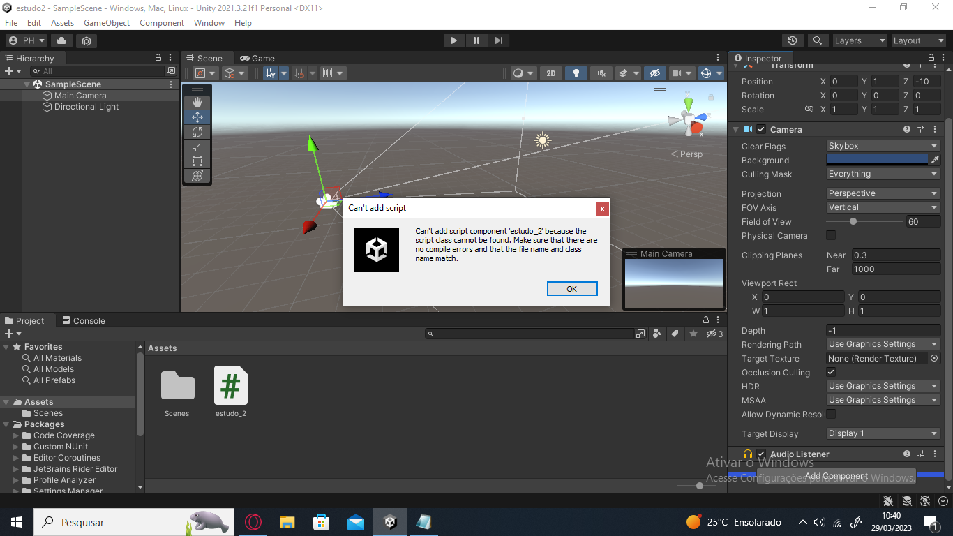This screenshot has width=953, height=536.
Task: Open the Clear Flags dropdown
Action: tap(883, 146)
